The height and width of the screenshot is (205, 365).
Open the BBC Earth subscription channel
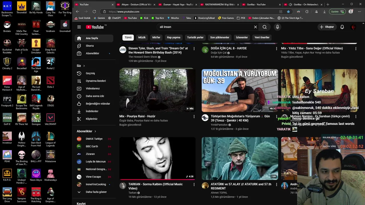coord(94,146)
